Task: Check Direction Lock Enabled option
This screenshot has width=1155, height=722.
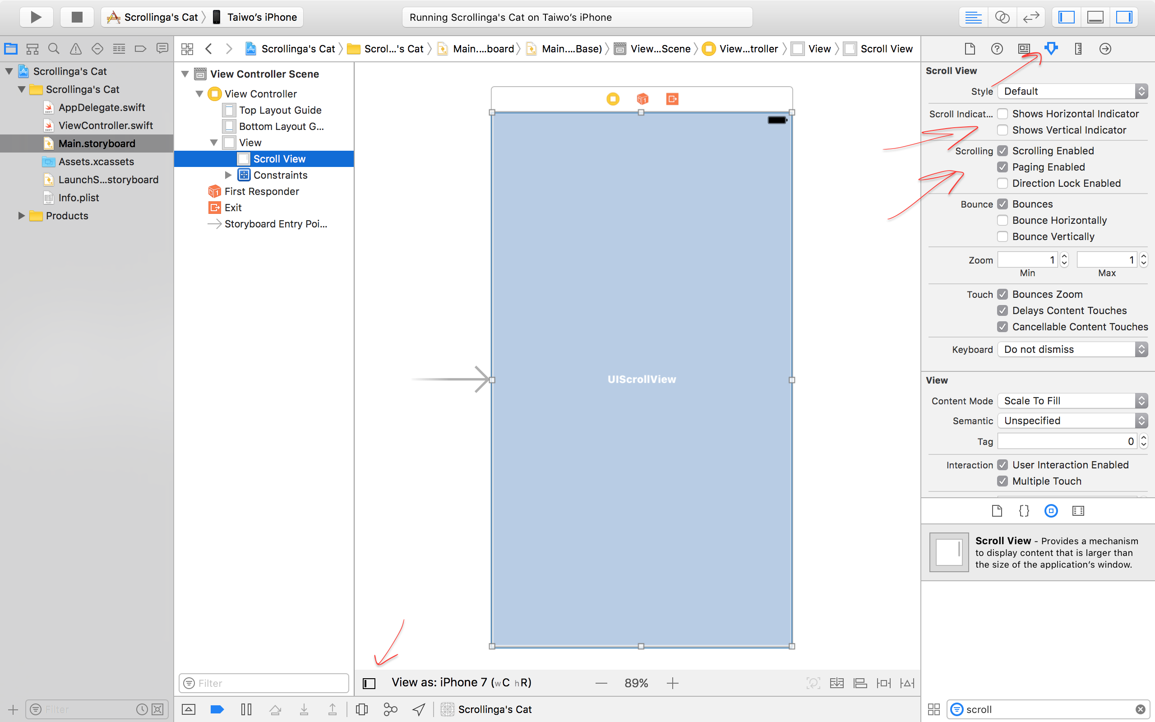Action: click(x=1002, y=183)
